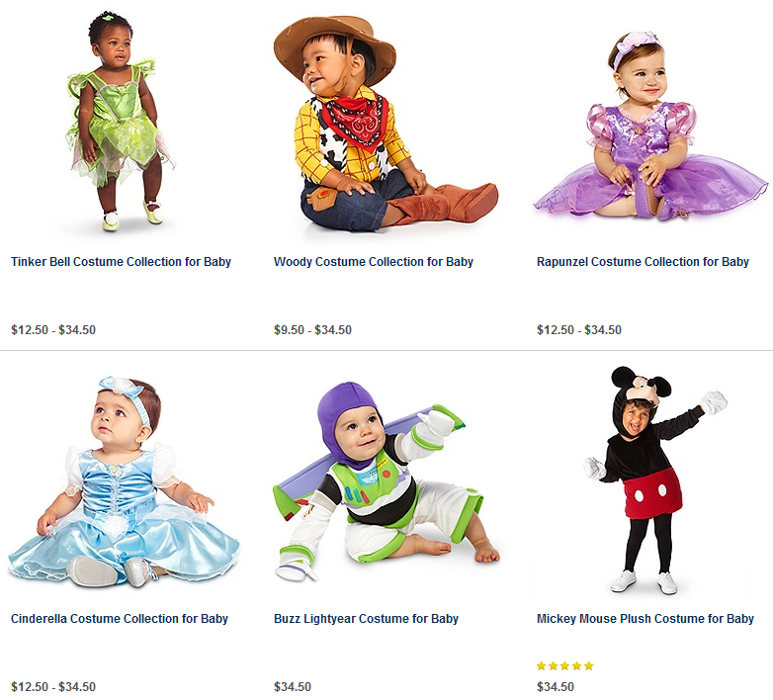The image size is (773, 700).
Task: Click the Woody costume $9.50 - $34.50 price
Action: click(x=312, y=330)
